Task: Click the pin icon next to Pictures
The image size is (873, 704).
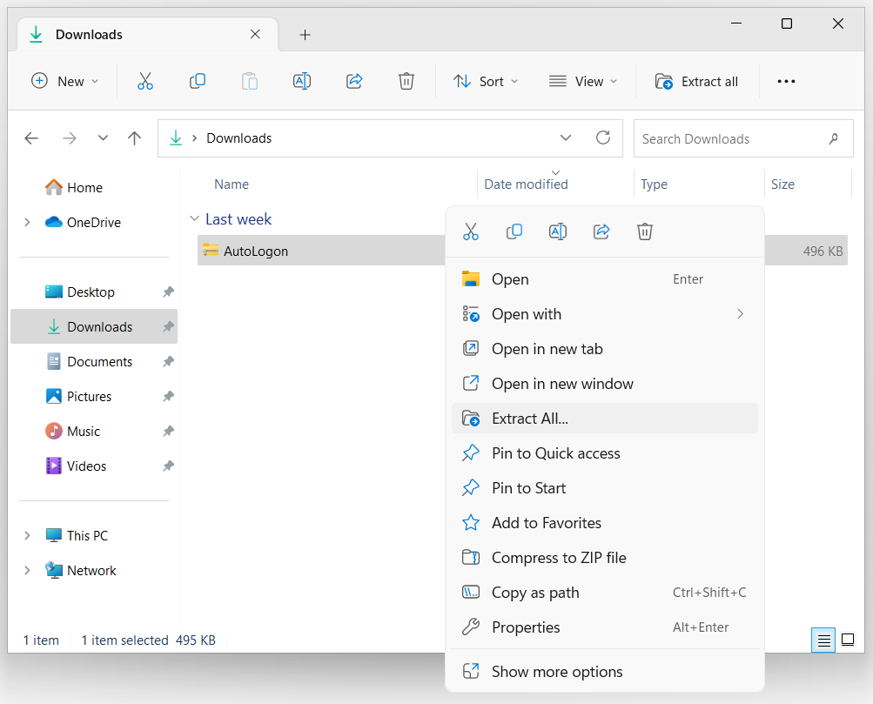Action: pos(168,396)
